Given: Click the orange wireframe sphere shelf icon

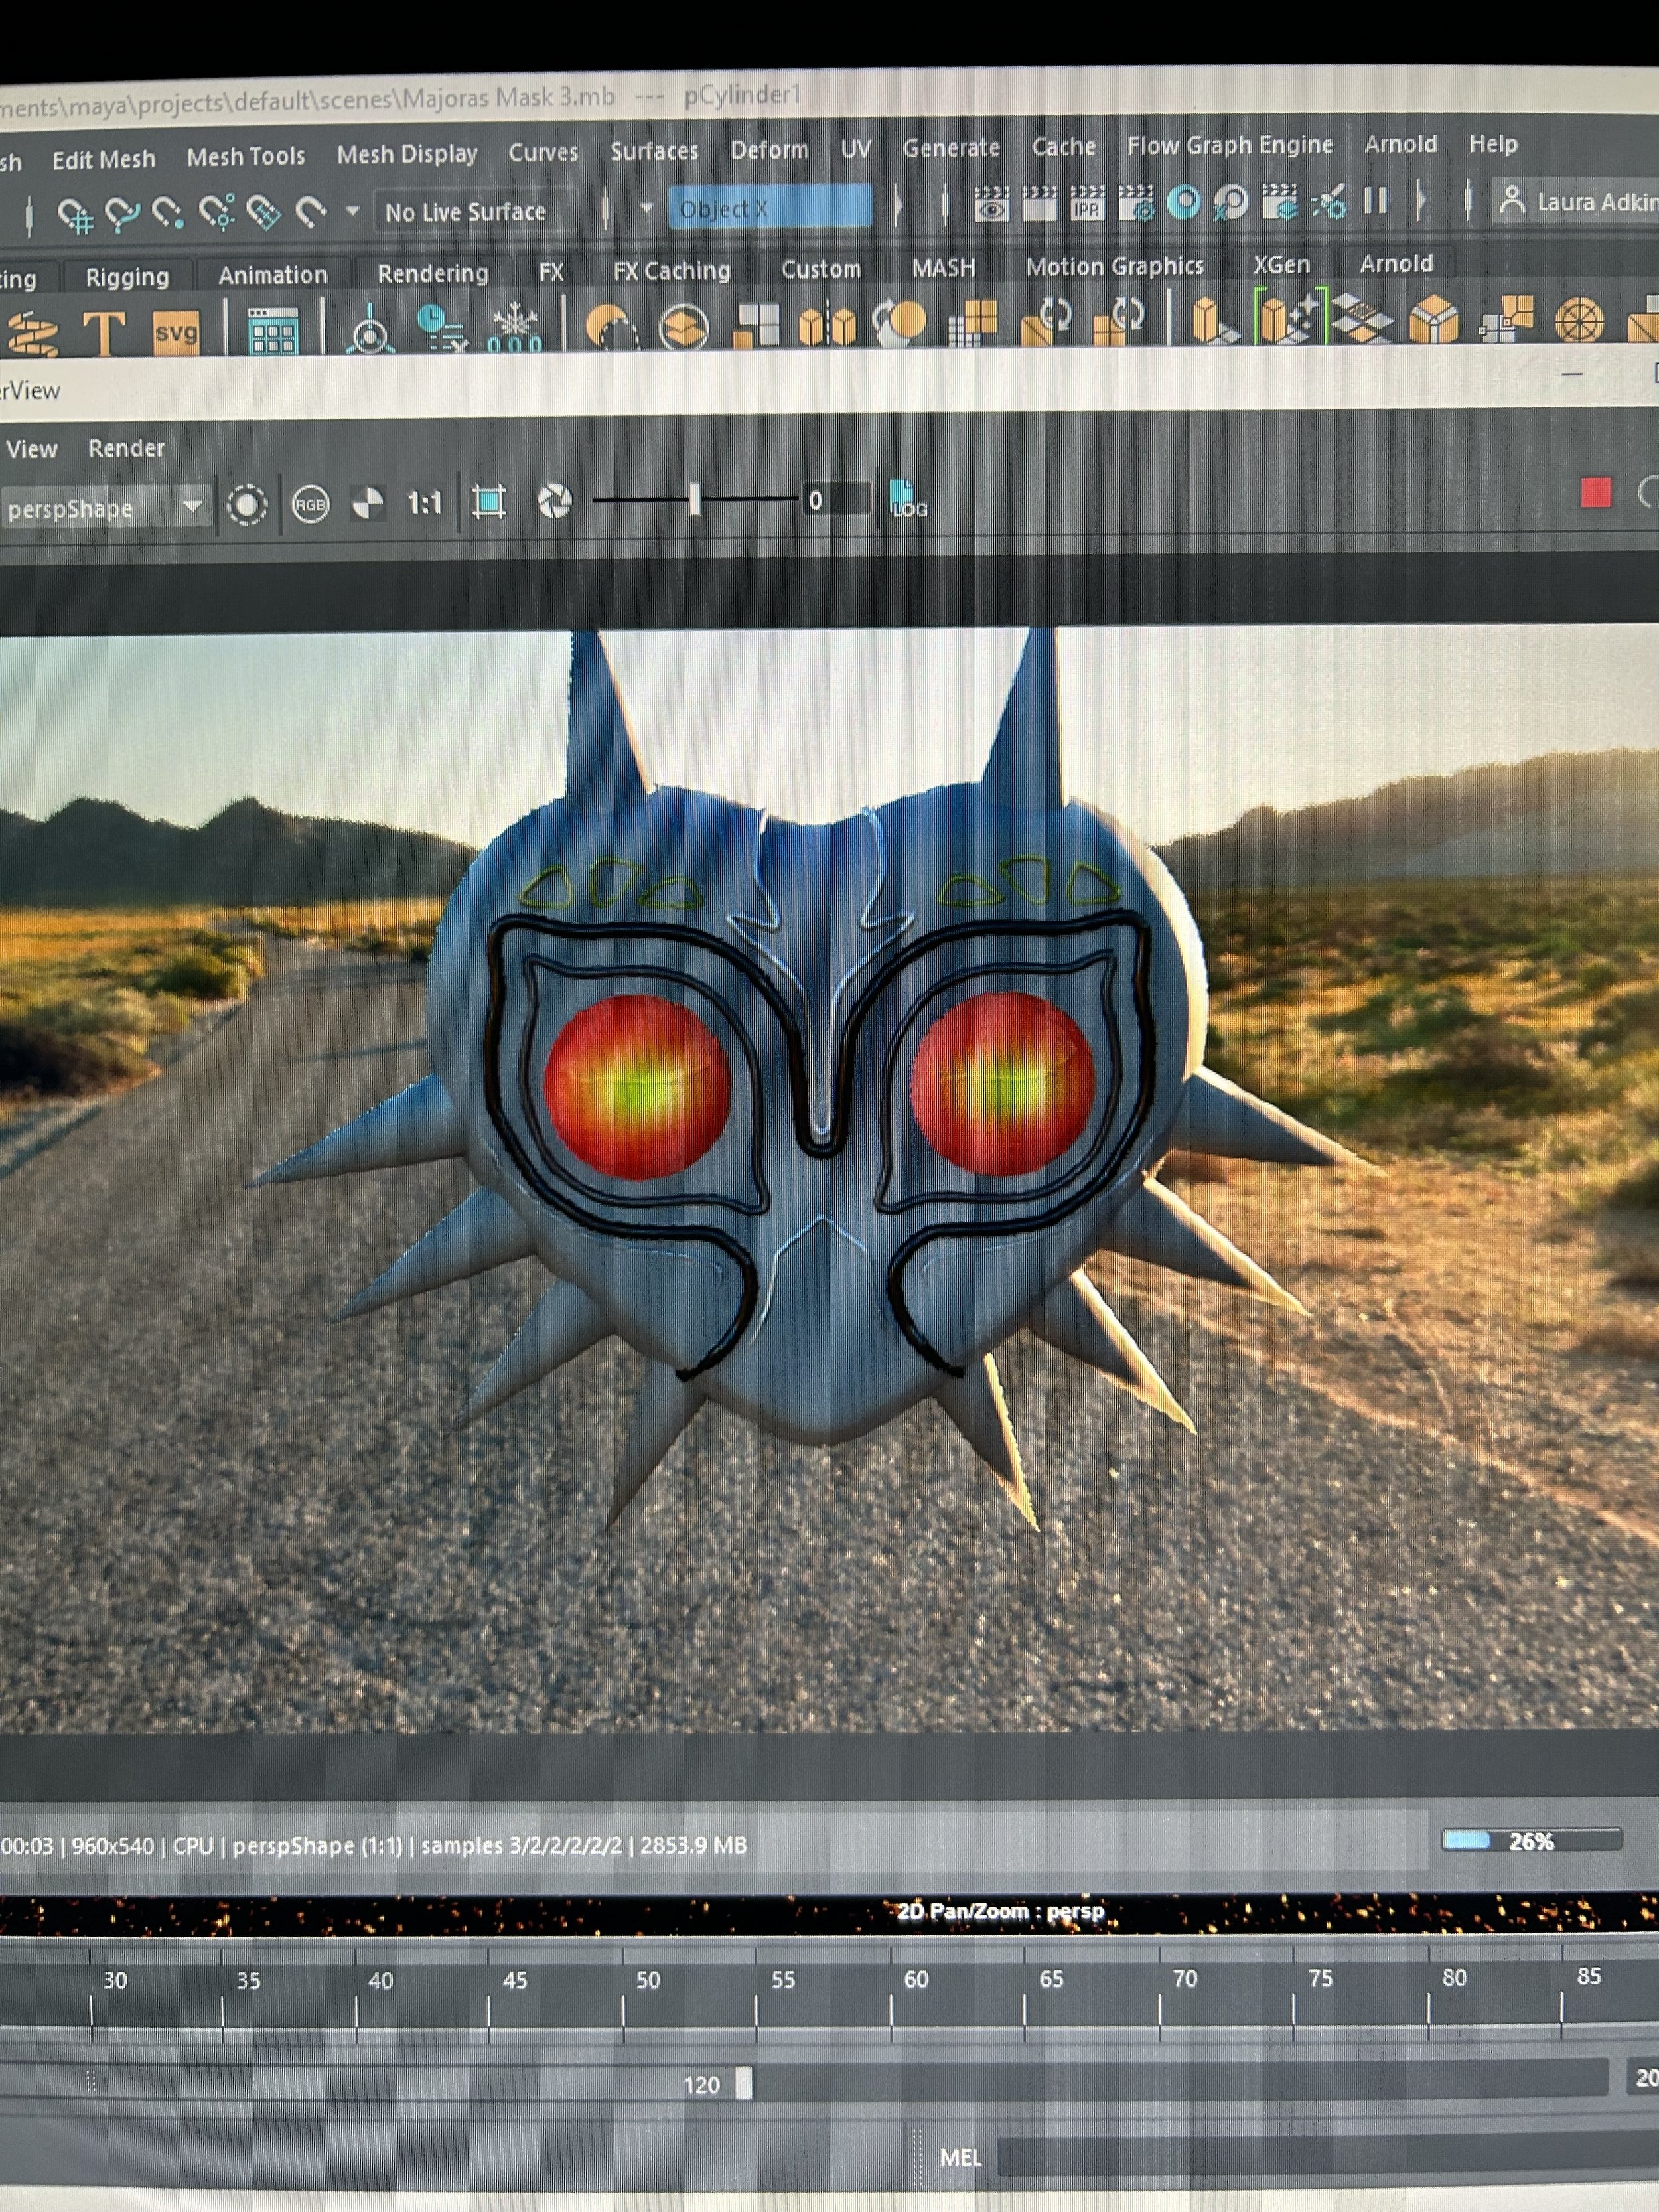Looking at the screenshot, I should 1579,321.
